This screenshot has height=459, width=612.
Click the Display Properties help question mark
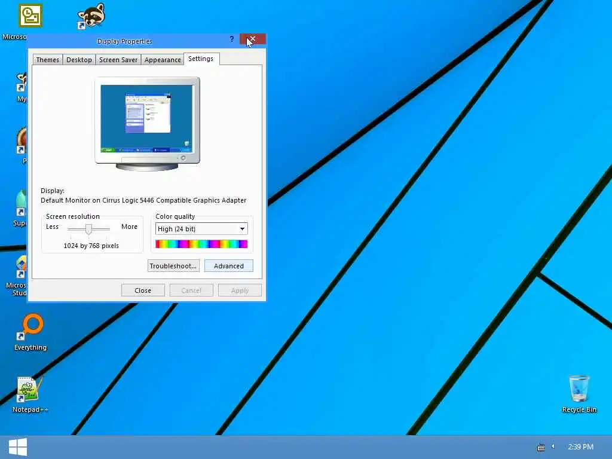tap(232, 39)
